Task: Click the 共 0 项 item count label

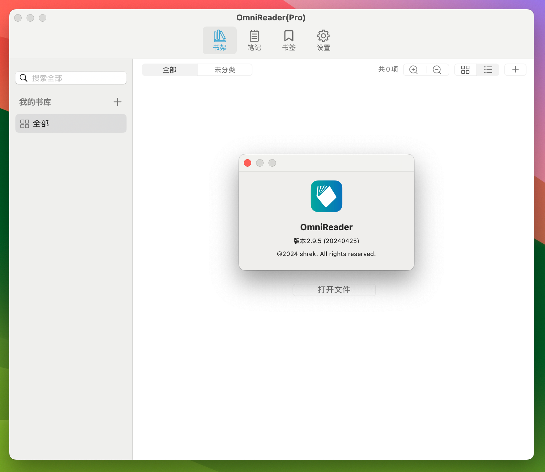Action: click(388, 69)
